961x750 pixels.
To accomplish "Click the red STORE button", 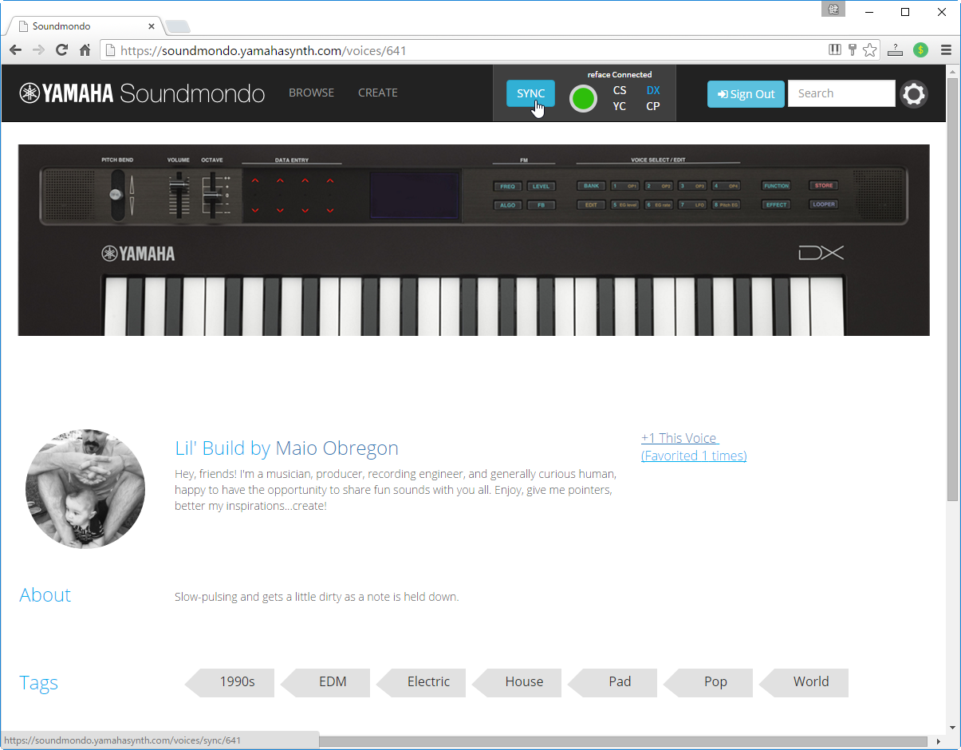I will click(824, 186).
